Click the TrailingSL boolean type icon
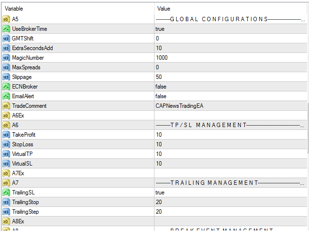 6,192
